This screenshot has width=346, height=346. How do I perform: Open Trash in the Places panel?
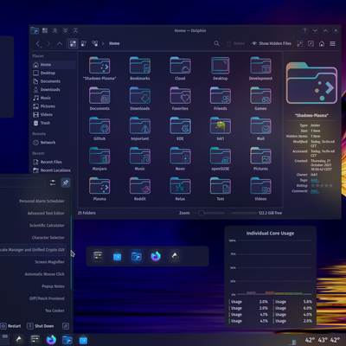[x=54, y=123]
